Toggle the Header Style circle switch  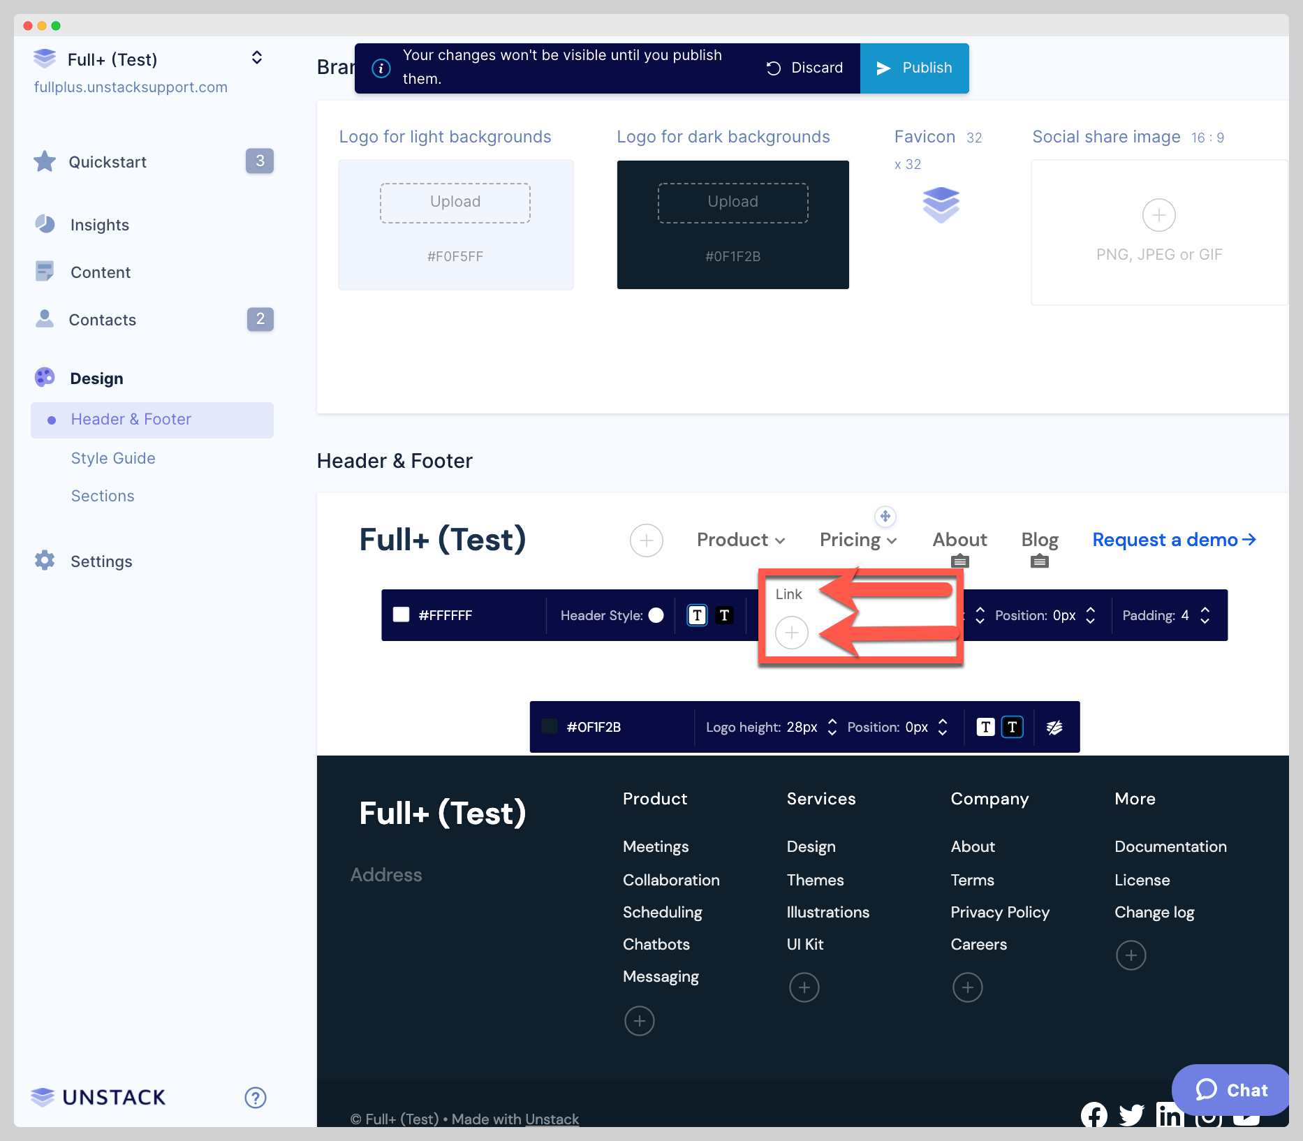(x=656, y=615)
